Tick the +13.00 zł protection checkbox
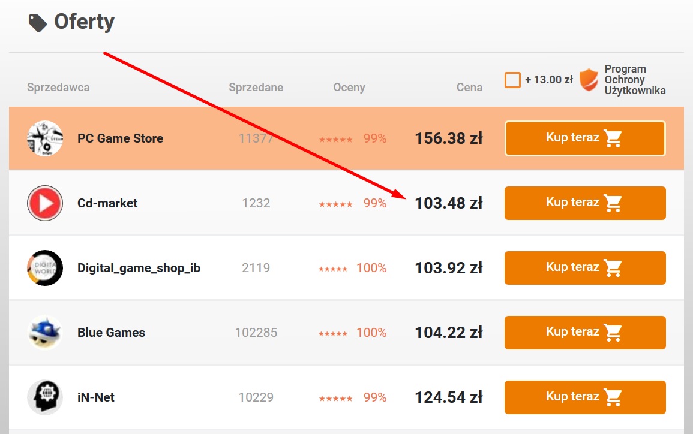693x434 pixels. click(x=512, y=80)
